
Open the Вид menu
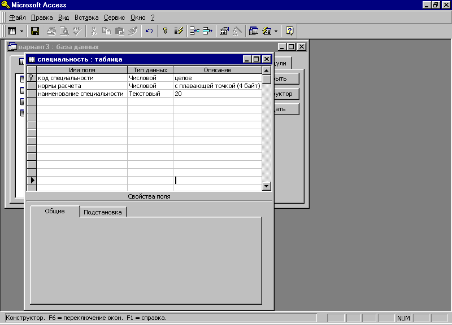(x=63, y=17)
